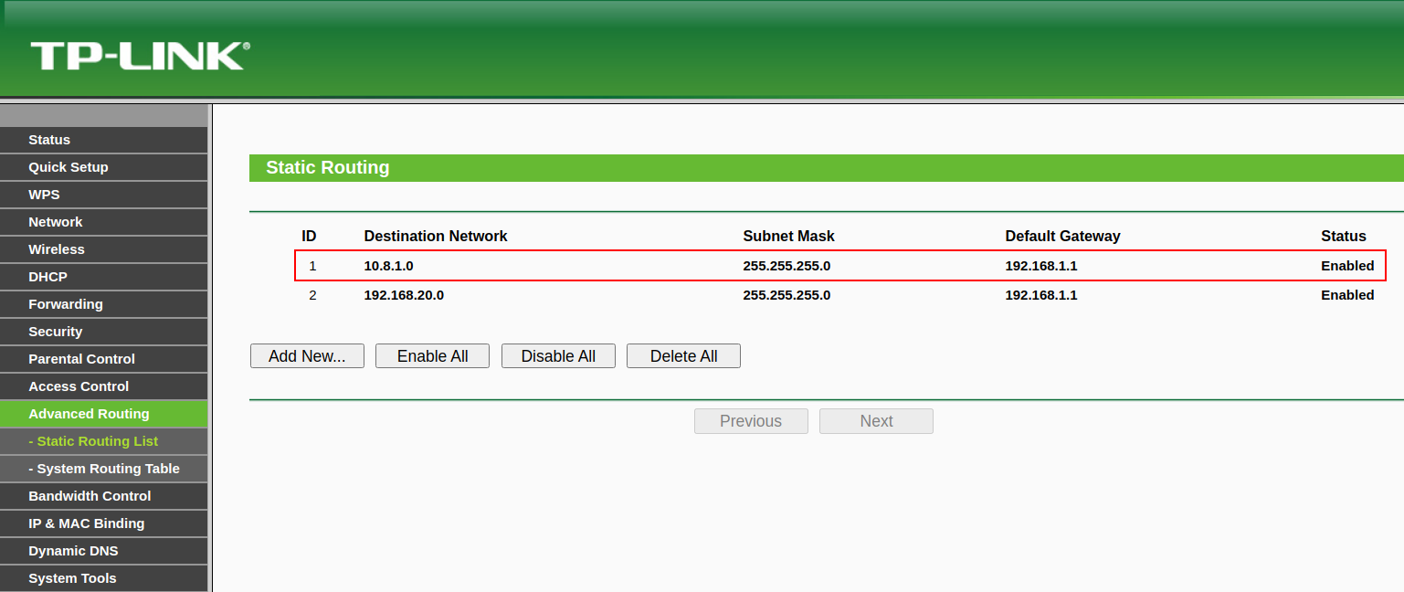The width and height of the screenshot is (1404, 592).
Task: Click the Disable All button
Action: coord(558,356)
